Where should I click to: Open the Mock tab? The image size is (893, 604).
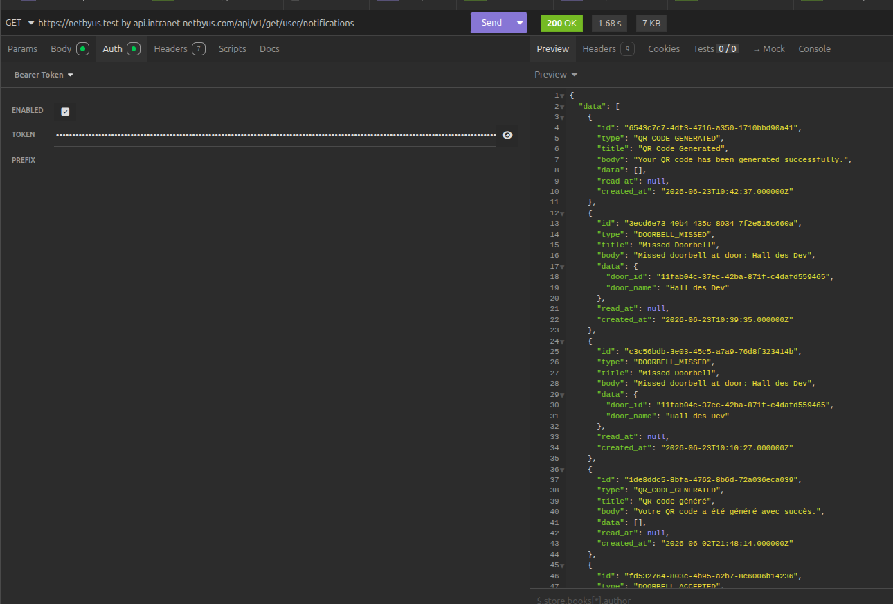(x=769, y=49)
